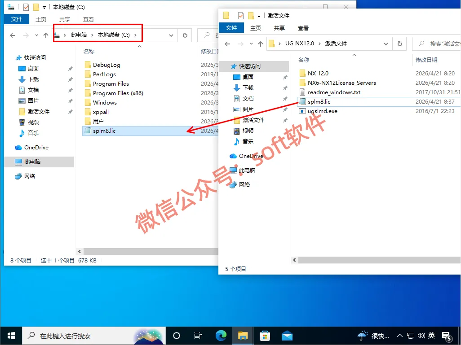Select PerfLogs folder

[x=104, y=74]
